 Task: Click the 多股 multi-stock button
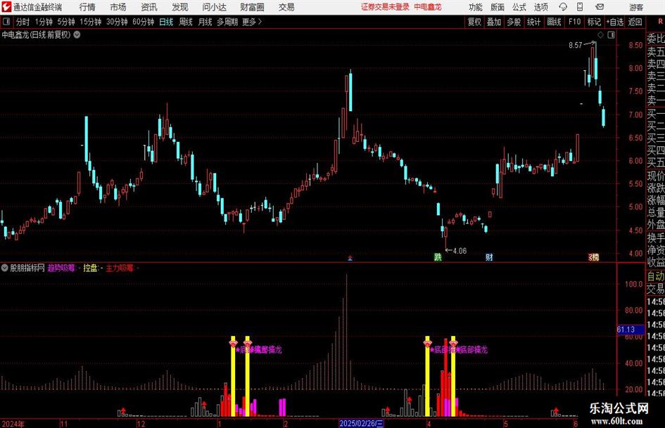pyautogui.click(x=514, y=22)
